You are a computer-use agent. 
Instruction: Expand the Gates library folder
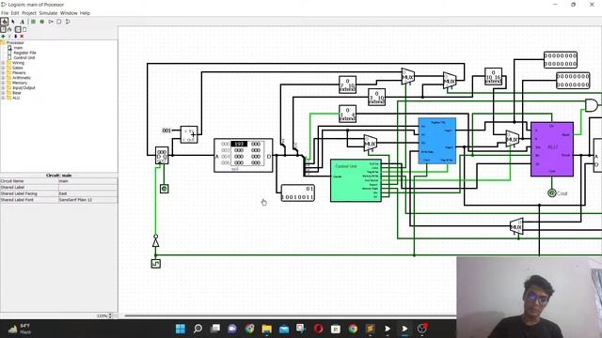pos(3,68)
